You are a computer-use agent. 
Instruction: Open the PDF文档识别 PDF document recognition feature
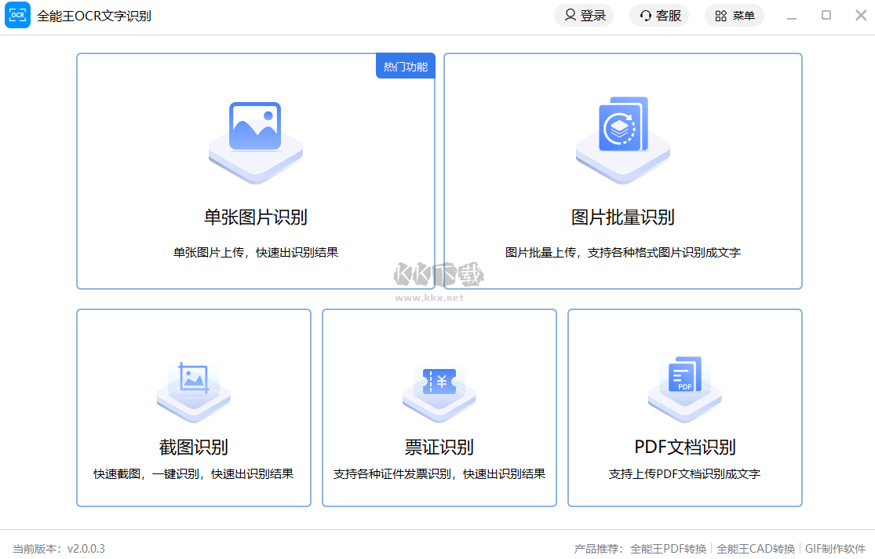point(684,407)
